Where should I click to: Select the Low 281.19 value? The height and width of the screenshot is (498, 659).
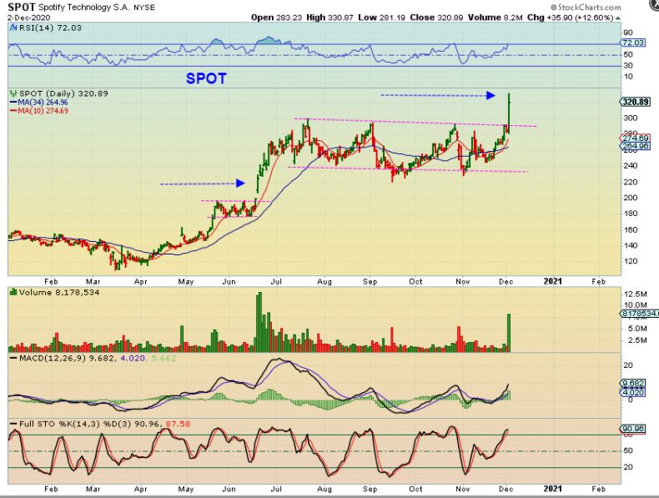(382, 18)
